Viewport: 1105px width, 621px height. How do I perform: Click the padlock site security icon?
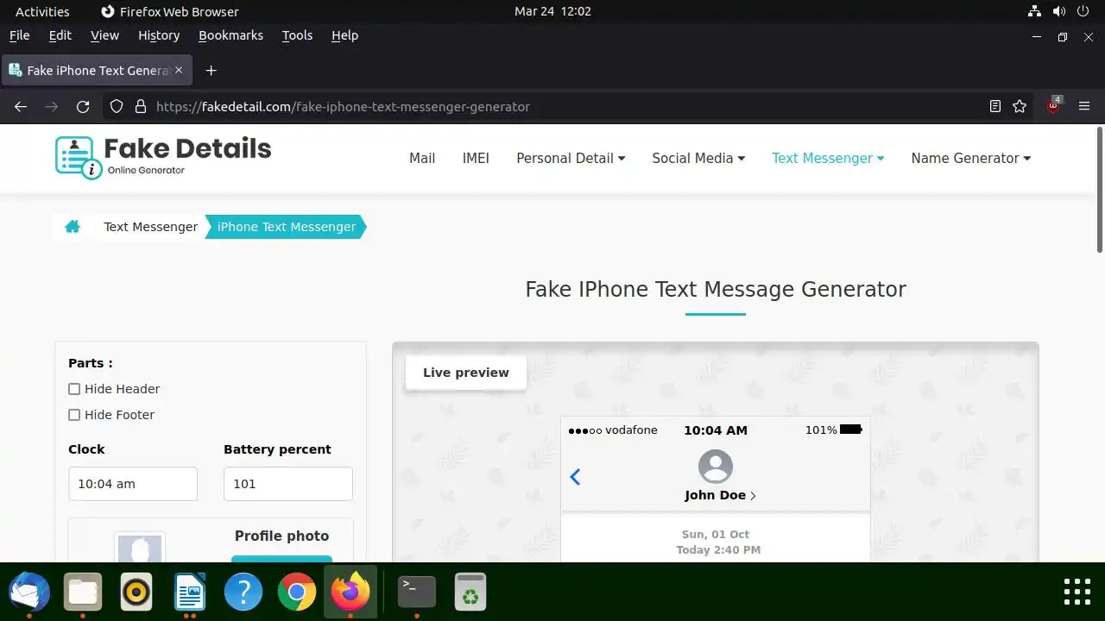(x=141, y=107)
